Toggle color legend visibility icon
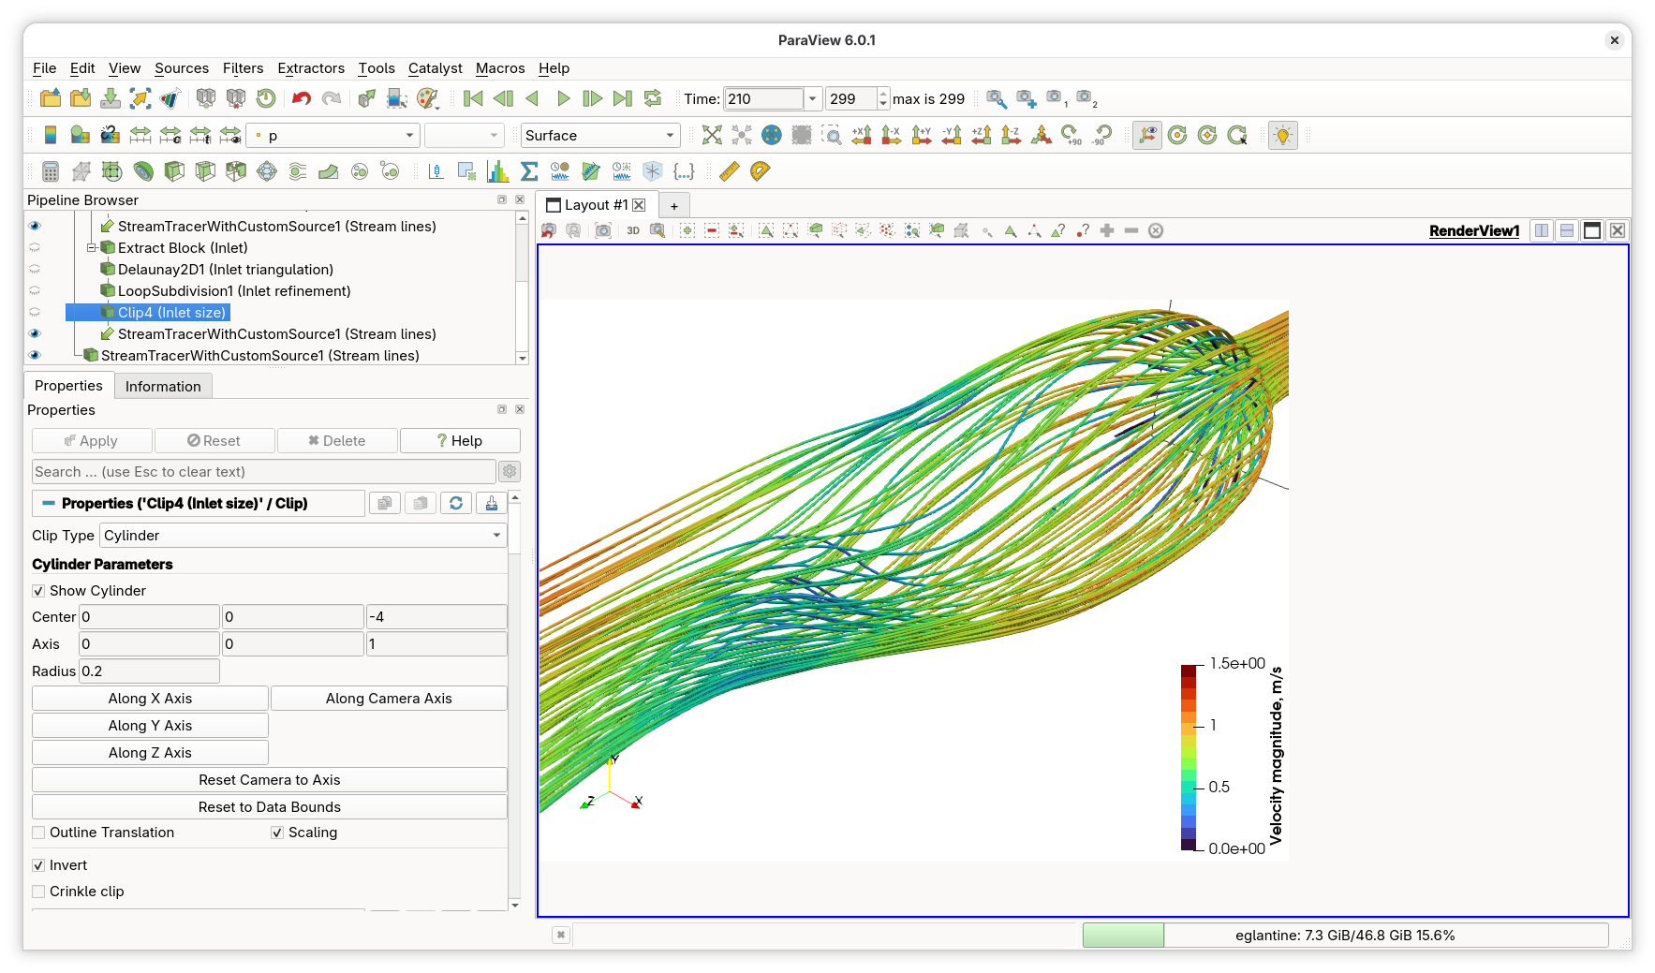 pyautogui.click(x=51, y=135)
